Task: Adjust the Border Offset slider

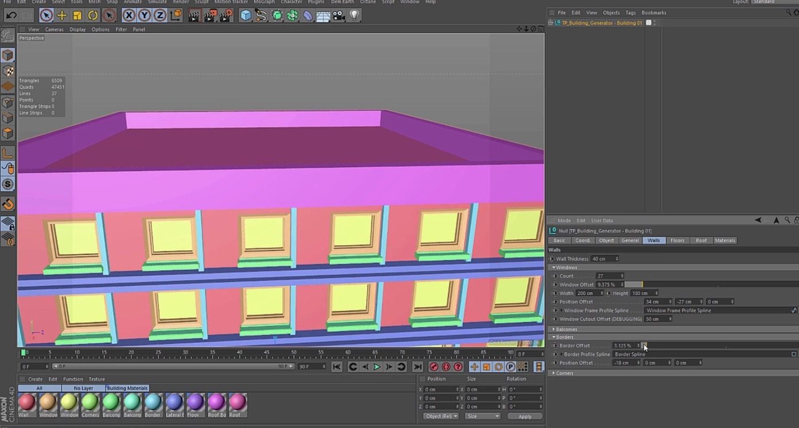Action: (719, 345)
